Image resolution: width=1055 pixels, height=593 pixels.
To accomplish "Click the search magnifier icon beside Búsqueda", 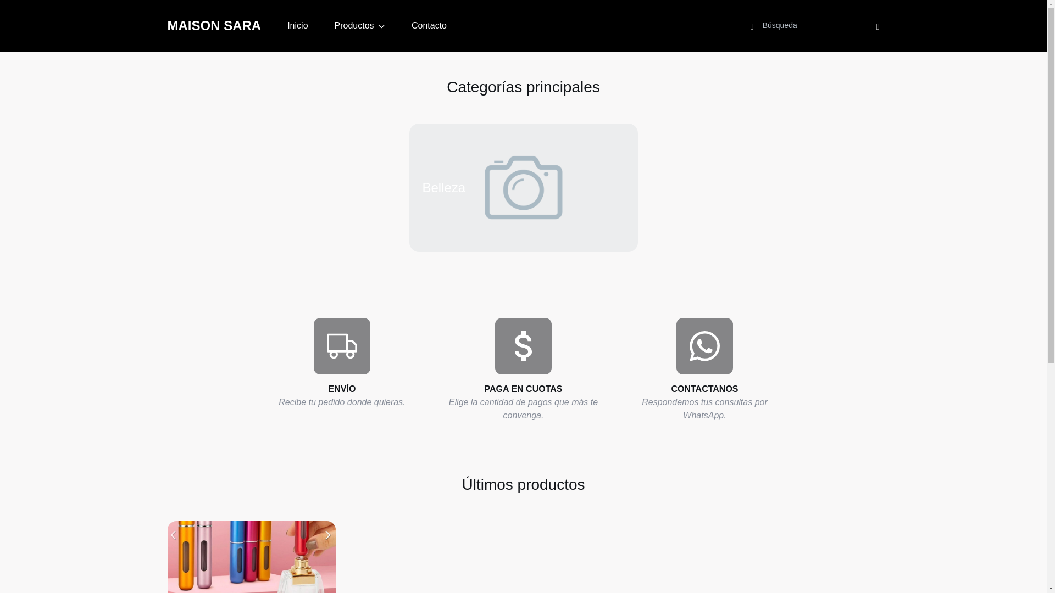I will [x=752, y=26].
